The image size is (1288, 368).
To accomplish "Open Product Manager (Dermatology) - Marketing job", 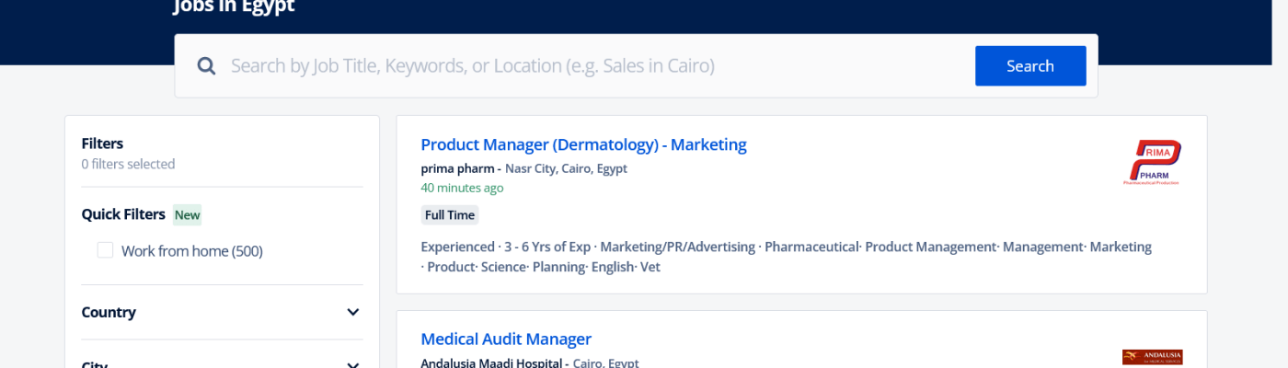I will [x=583, y=144].
